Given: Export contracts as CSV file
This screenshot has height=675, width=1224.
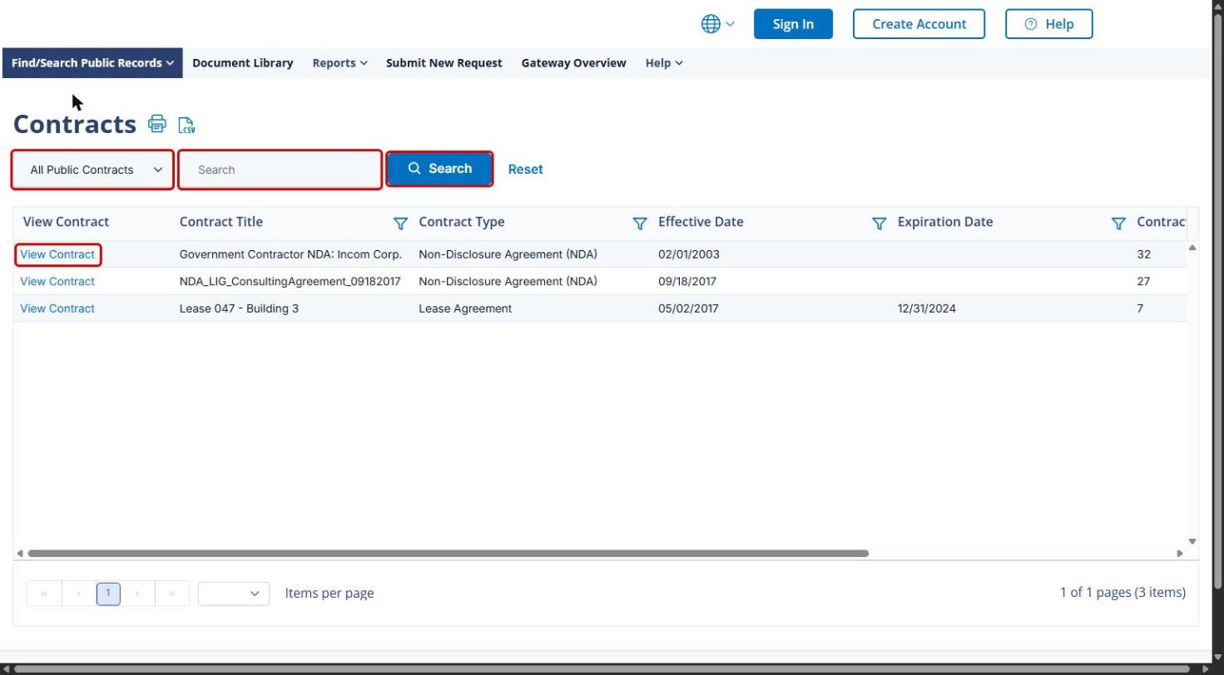Looking at the screenshot, I should coord(186,126).
